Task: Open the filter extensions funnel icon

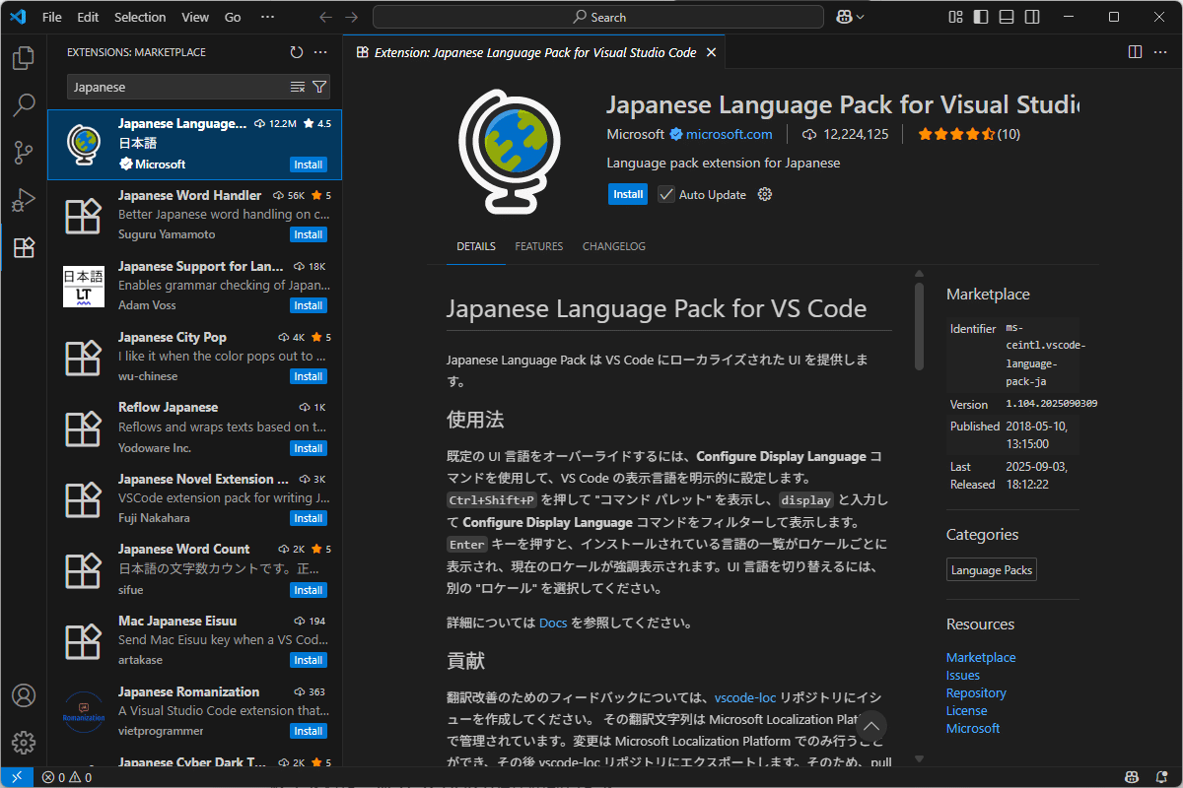Action: tap(318, 87)
